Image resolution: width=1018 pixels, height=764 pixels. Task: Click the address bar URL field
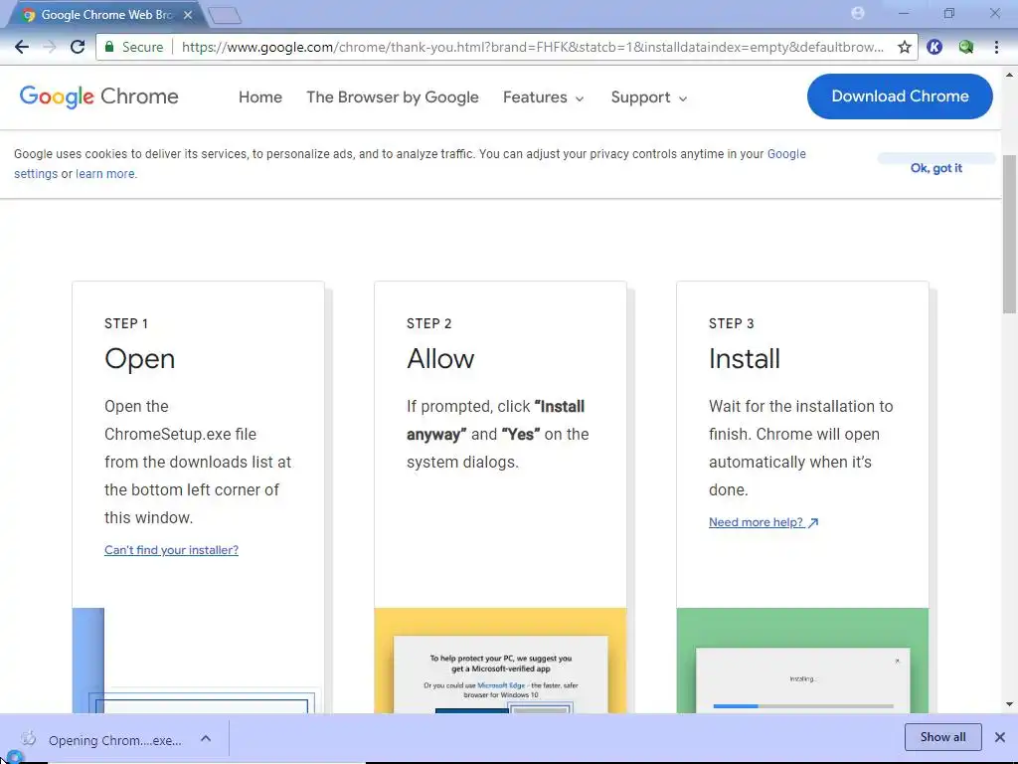533,47
